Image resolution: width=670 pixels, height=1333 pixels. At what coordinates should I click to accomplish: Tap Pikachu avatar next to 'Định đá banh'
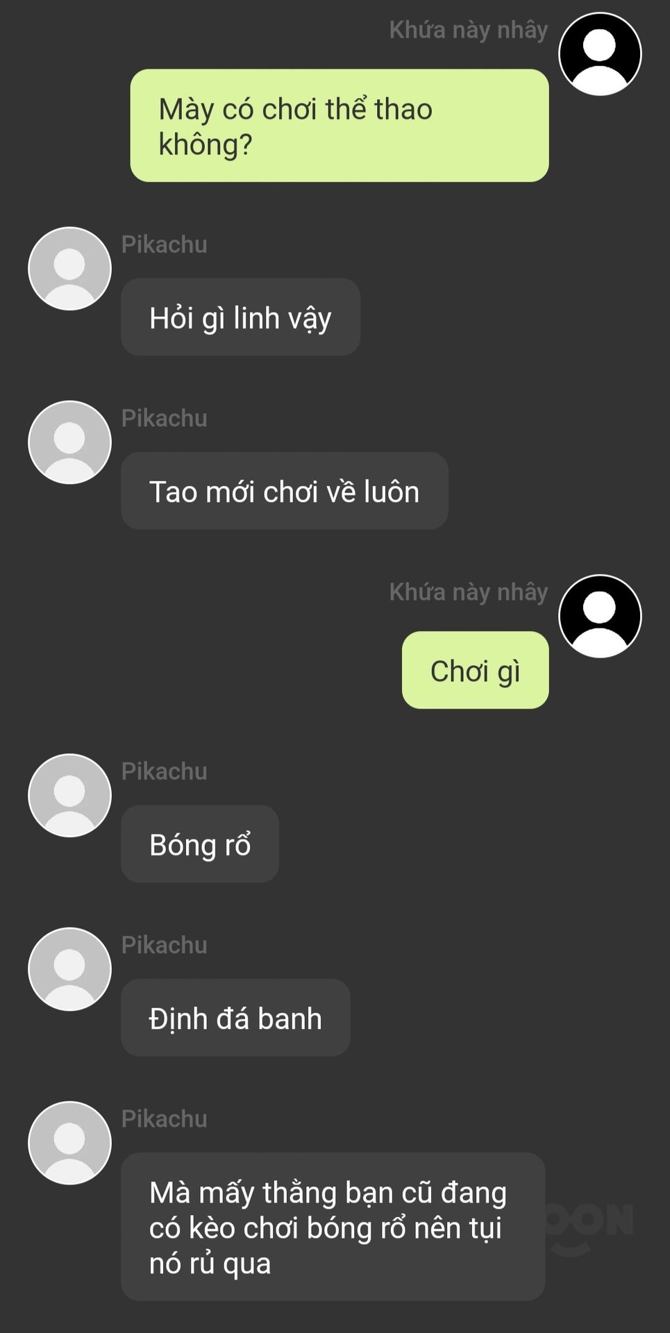[69, 969]
